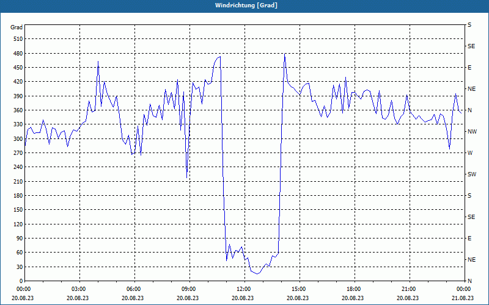Select the 300 value on the degree axis

tap(18, 138)
